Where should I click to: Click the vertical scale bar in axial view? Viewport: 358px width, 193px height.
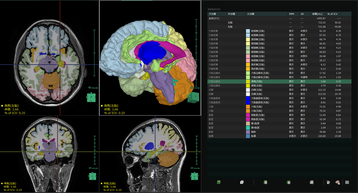[x=94, y=53]
